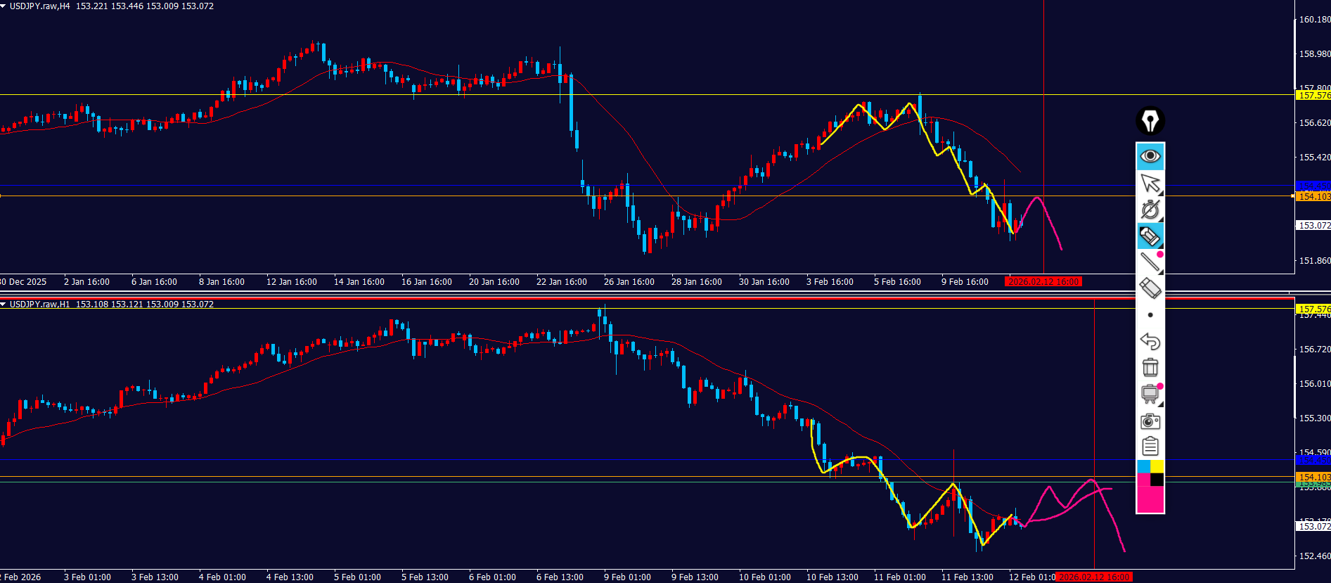Click the red 2026.02.12 16:00 date marker on H4 chart
This screenshot has width=1331, height=583.
coord(1043,282)
